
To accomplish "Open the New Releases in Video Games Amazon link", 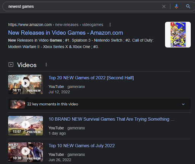I will [x=66, y=33].
